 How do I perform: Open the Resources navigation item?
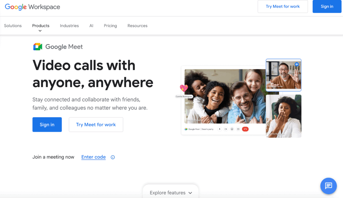(137, 26)
